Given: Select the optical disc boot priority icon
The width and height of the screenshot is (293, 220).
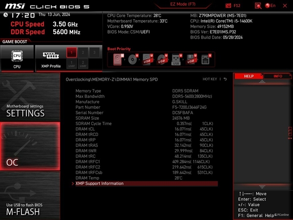Looking at the screenshot, I should (x=133, y=60).
